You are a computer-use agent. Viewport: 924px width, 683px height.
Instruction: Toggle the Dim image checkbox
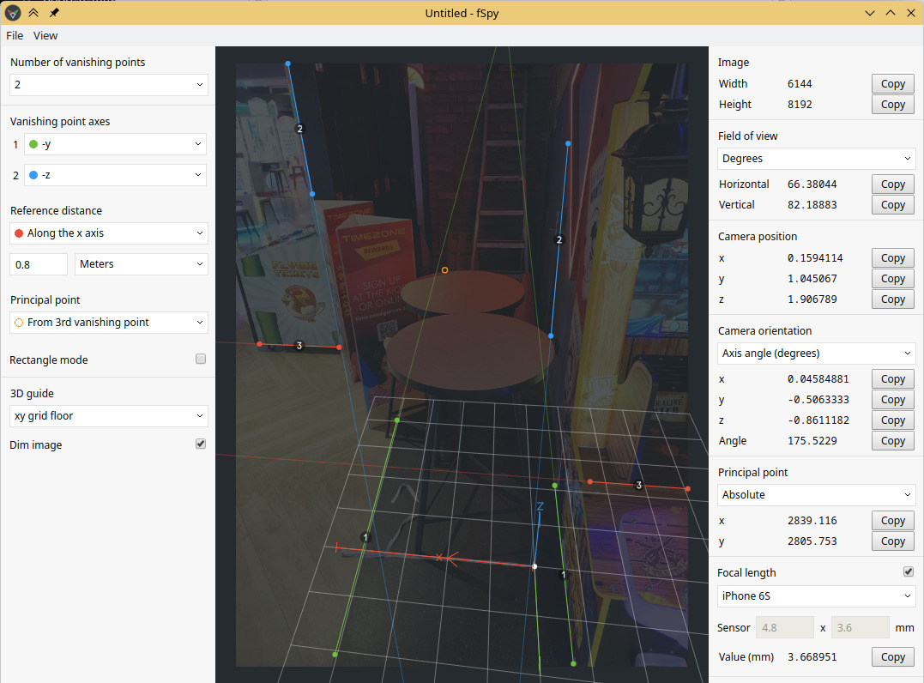coord(201,444)
